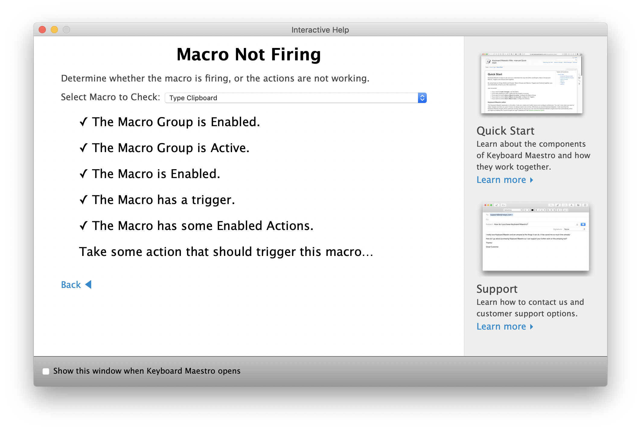641x431 pixels.
Task: Close the Interactive Help window
Action: pyautogui.click(x=42, y=30)
